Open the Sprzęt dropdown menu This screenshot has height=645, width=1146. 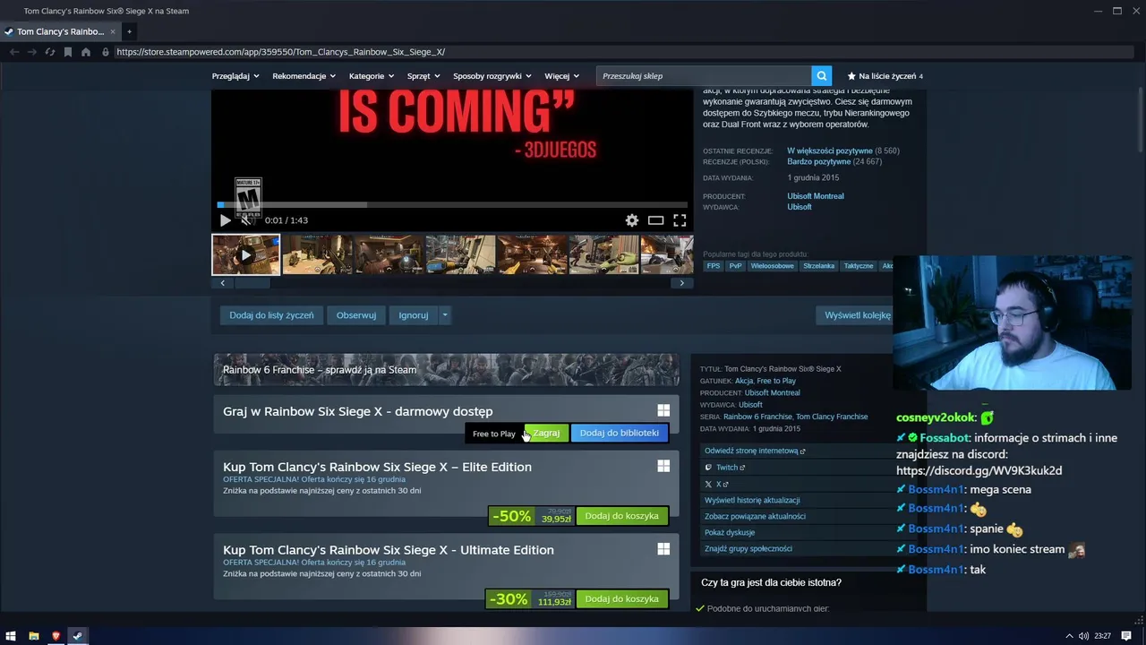[x=423, y=76]
